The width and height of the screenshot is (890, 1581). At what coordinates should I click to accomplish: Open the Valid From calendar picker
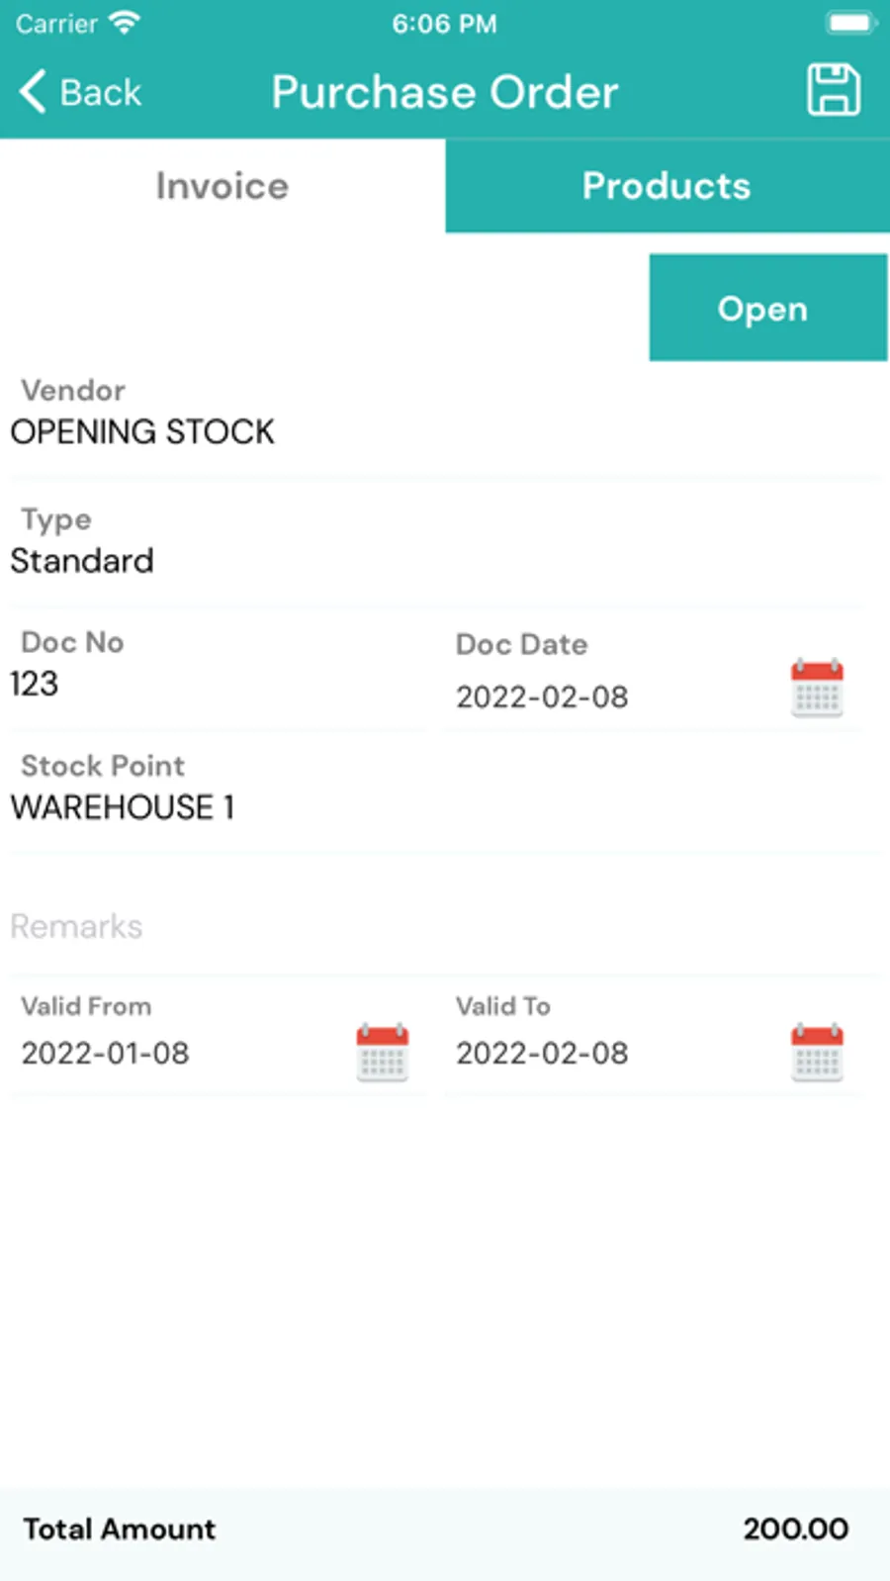click(x=383, y=1052)
